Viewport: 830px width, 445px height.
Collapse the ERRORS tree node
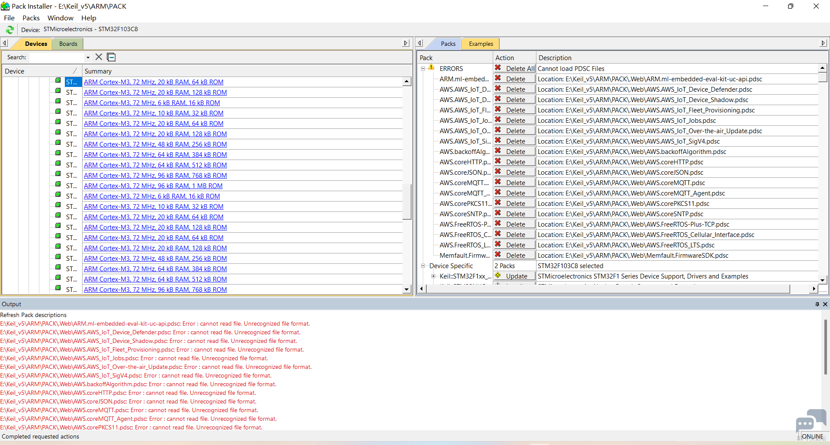[423, 68]
